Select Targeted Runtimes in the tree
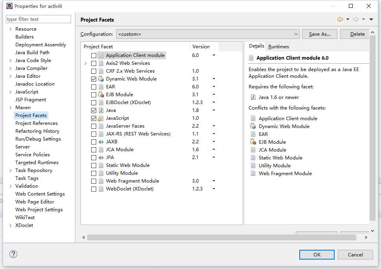 pos(37,162)
